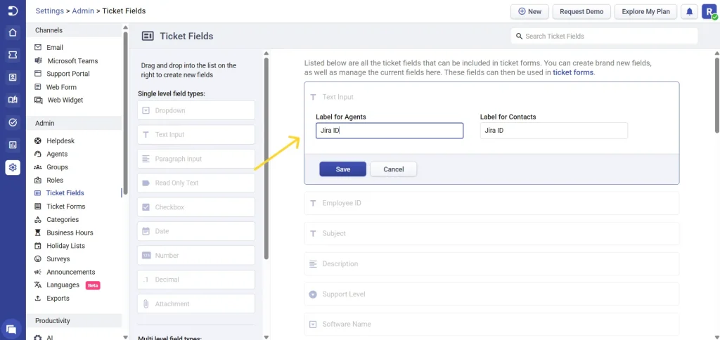Click the New button in header

pos(529,12)
